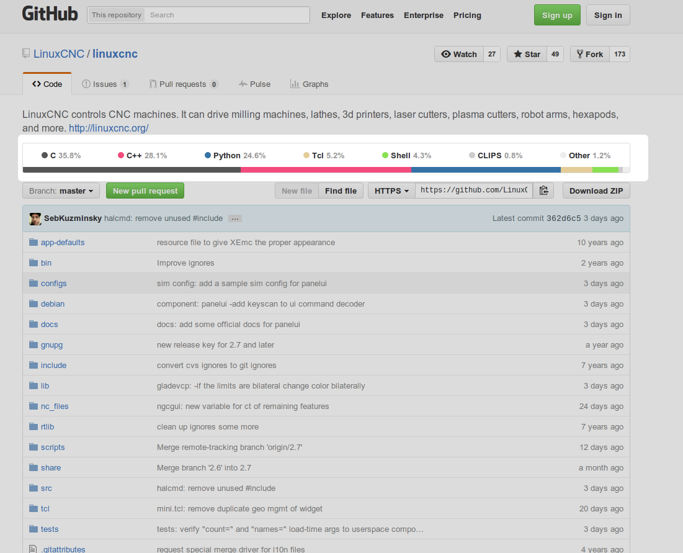Viewport: 683px width, 553px height.
Task: Switch to the Code tab
Action: (x=47, y=84)
